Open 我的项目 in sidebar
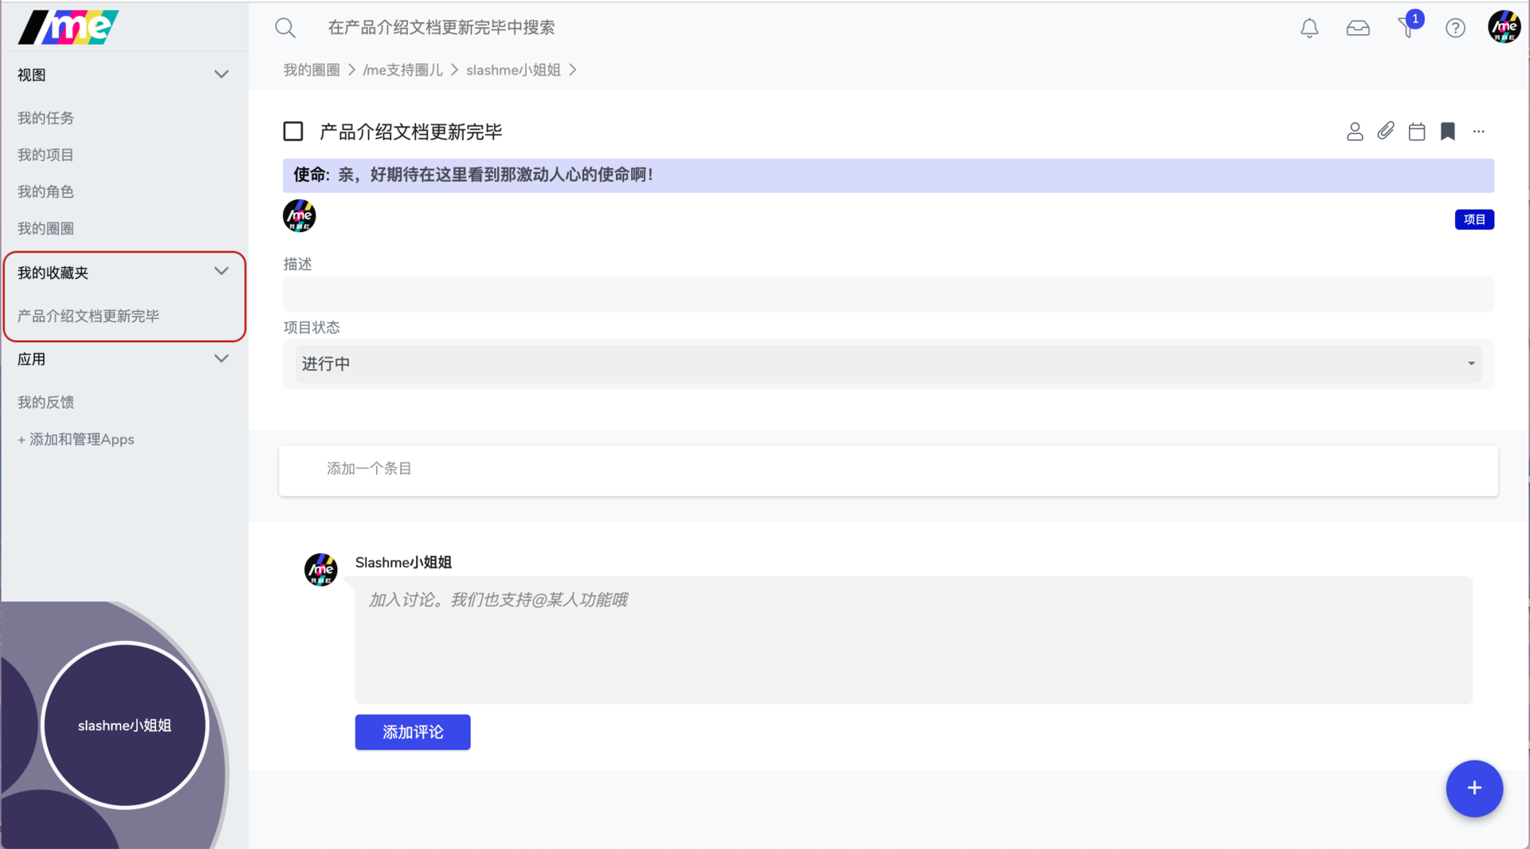Image resolution: width=1530 pixels, height=849 pixels. [x=46, y=155]
